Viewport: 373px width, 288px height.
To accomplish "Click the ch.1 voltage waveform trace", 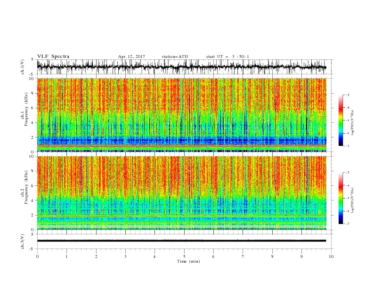I will (181, 67).
